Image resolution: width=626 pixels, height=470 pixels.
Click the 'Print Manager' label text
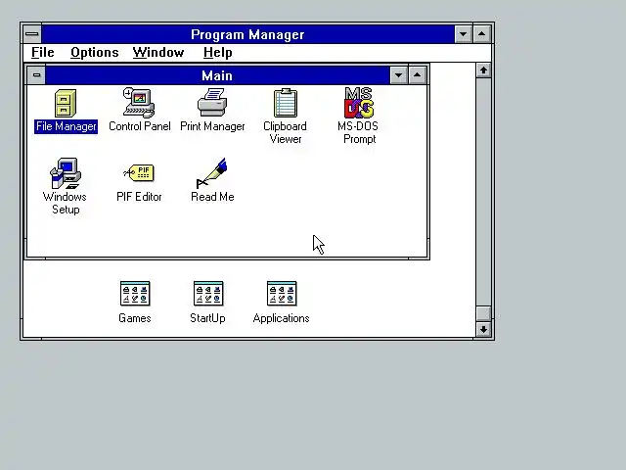(212, 126)
